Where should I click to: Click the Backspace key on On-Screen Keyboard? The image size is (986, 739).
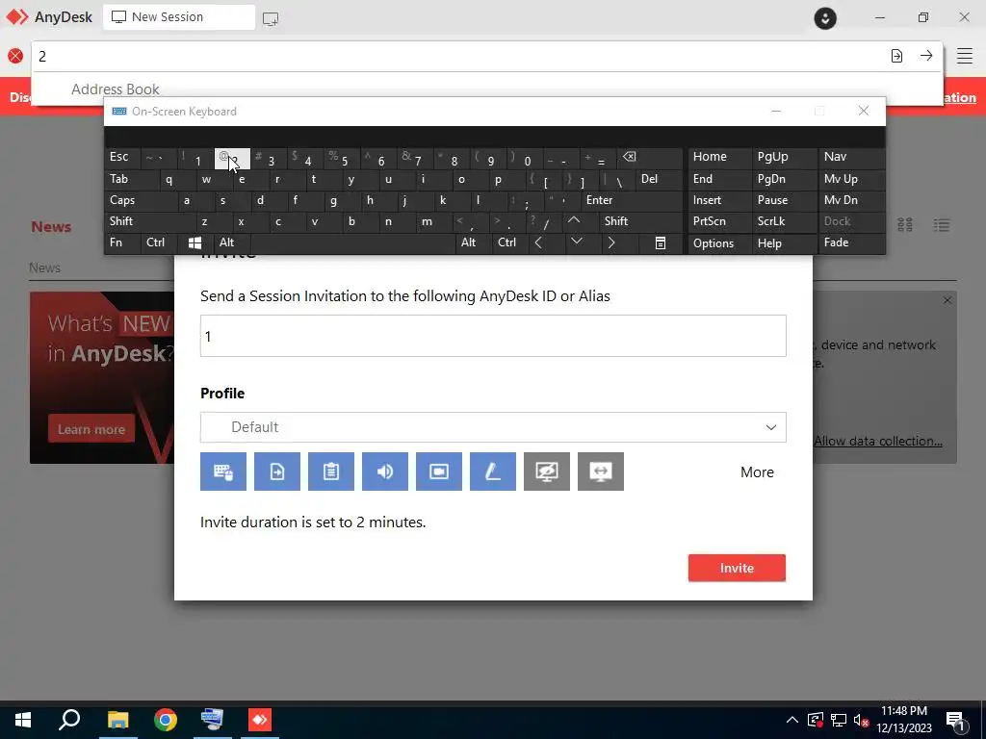650,159
